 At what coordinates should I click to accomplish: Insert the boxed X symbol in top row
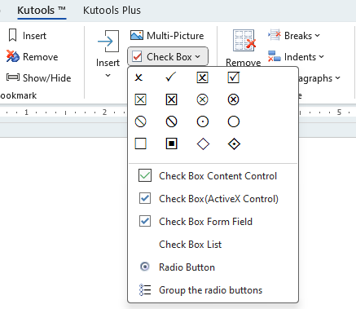pos(202,77)
